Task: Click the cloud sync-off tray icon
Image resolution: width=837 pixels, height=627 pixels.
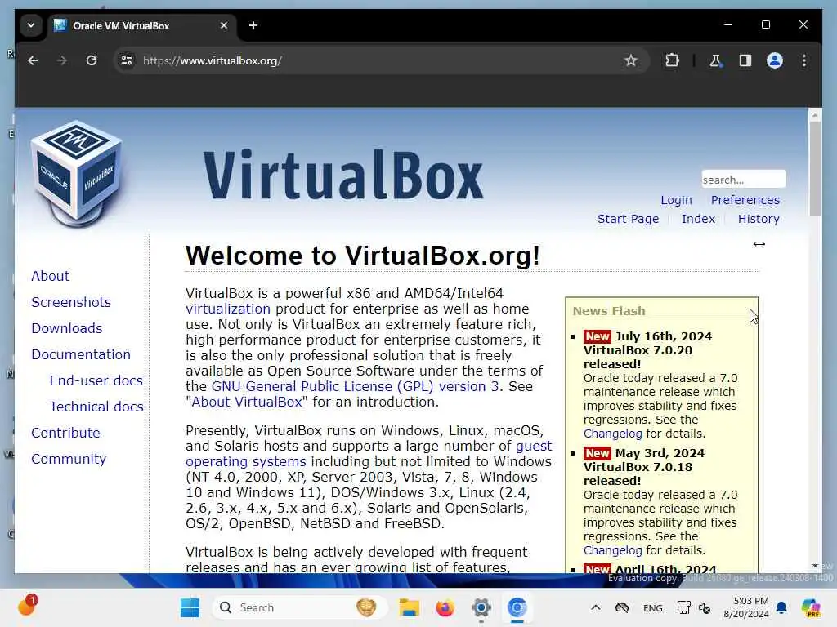Action: pyautogui.click(x=622, y=607)
